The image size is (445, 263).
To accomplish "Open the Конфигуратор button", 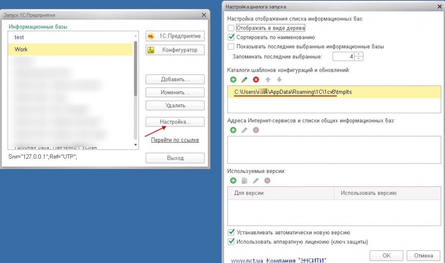I will pos(175,50).
